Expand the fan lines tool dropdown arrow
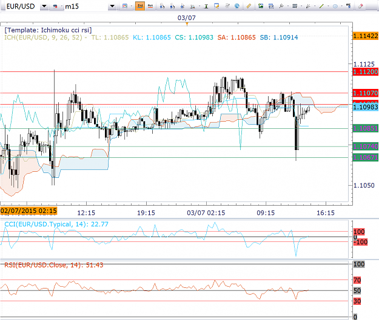Screen dimensions: 379x320 tap(315, 6)
